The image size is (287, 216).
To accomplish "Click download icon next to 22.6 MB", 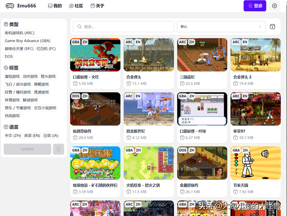I will 182,84.
